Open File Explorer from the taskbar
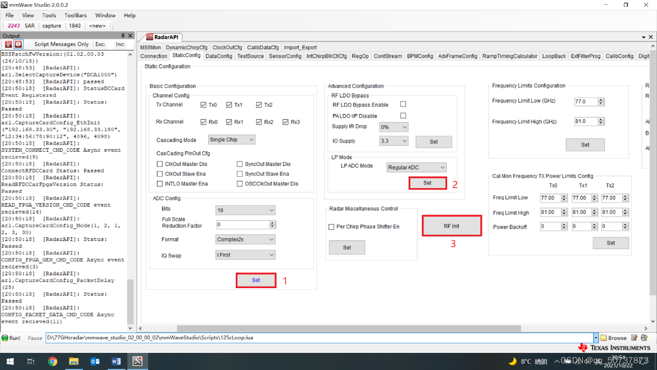 (x=74, y=361)
